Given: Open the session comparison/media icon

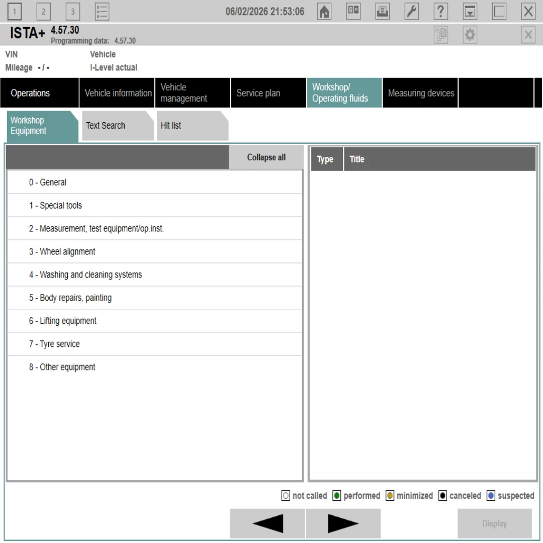Looking at the screenshot, I should click(x=353, y=12).
